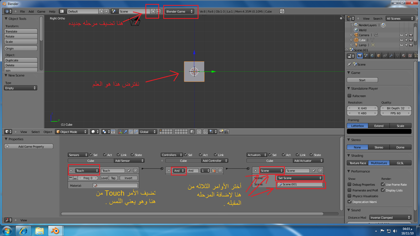The width and height of the screenshot is (420, 236).
Task: Open the World properties tab (globe icon)
Action: coord(372,56)
